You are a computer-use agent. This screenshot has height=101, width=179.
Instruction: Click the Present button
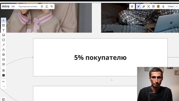click(x=171, y=6)
